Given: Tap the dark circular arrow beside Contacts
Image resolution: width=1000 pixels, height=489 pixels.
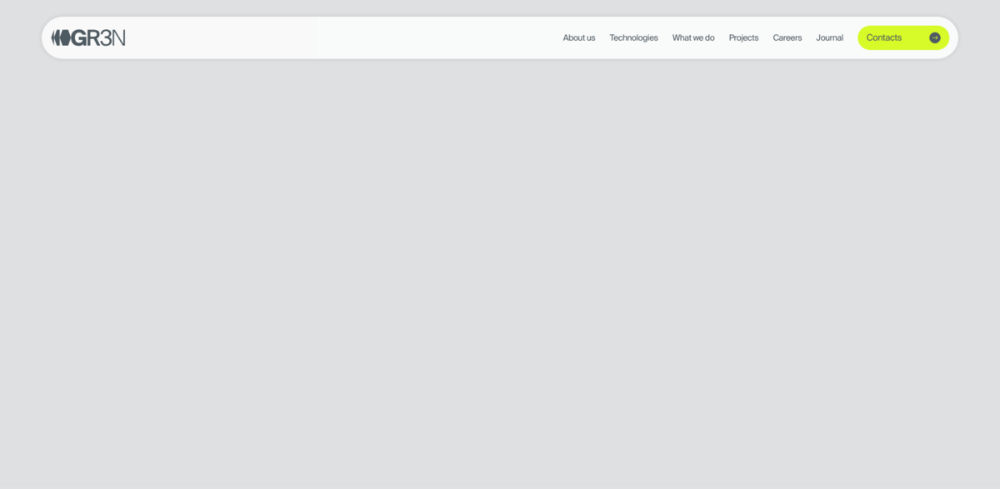Looking at the screenshot, I should [934, 37].
